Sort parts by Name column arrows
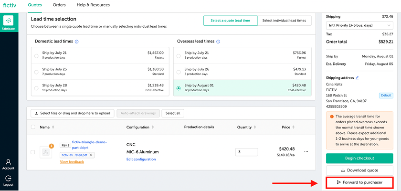 [53, 127]
